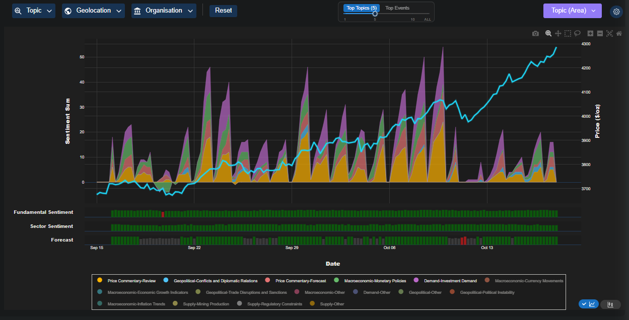Autoscale the chart axes
The width and height of the screenshot is (629, 320).
tap(609, 34)
